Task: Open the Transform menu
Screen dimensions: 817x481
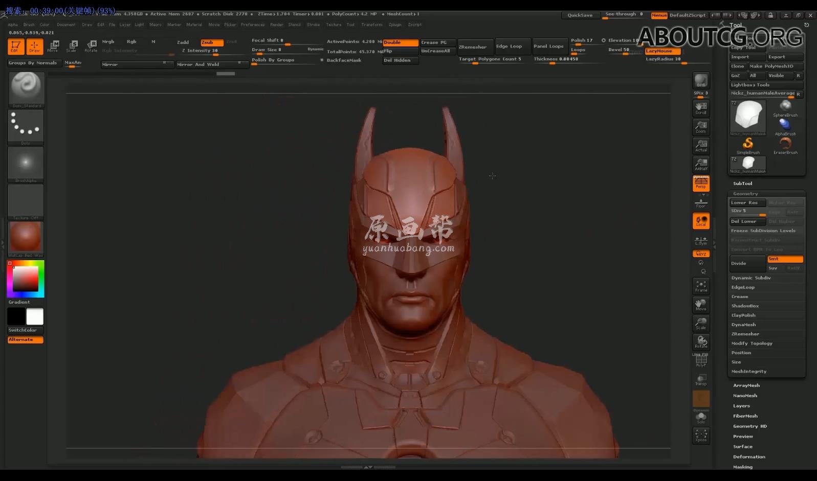Action: coord(371,25)
